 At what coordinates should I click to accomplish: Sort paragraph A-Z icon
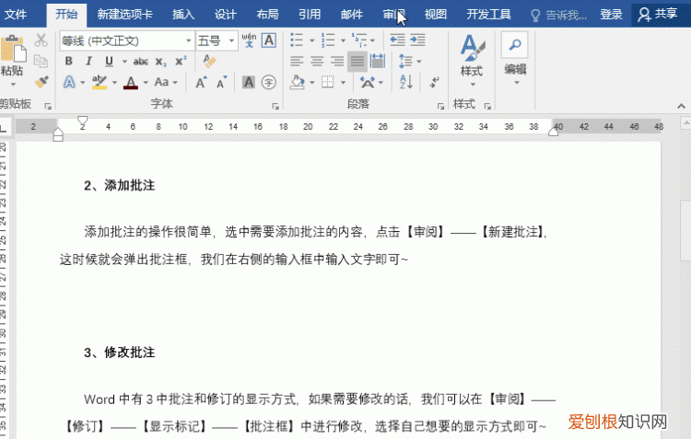tap(406, 82)
